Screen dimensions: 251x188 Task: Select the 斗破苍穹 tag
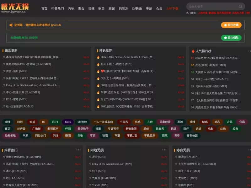pyautogui.click(x=113, y=129)
